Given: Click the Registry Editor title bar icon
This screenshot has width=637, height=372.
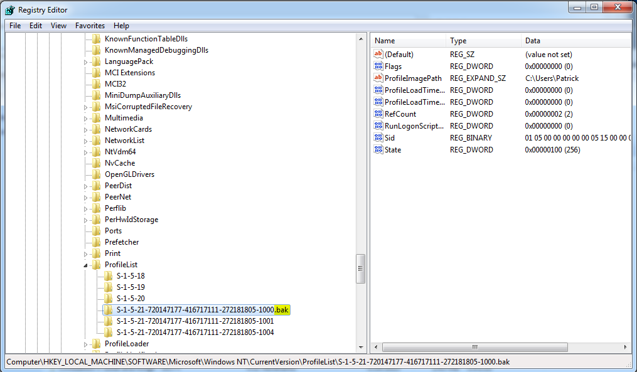Looking at the screenshot, I should click(x=9, y=10).
